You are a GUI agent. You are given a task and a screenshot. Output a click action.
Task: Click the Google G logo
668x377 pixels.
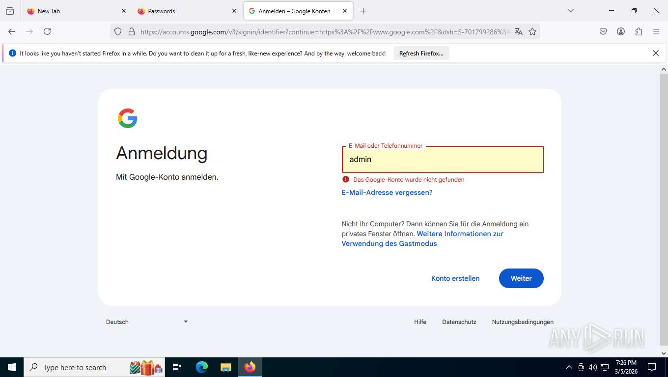pyautogui.click(x=128, y=118)
